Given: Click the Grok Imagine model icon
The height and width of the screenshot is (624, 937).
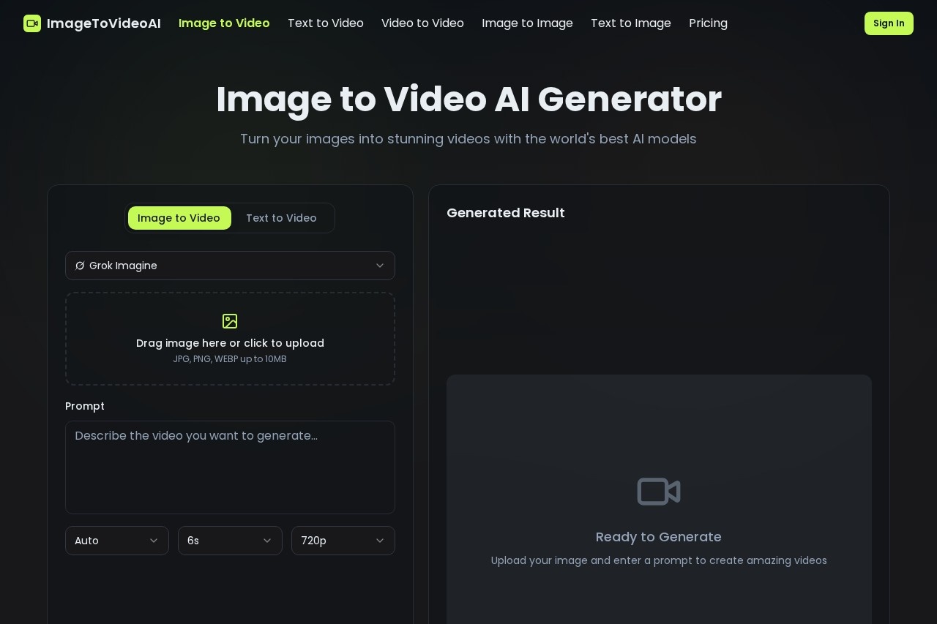Looking at the screenshot, I should [81, 266].
